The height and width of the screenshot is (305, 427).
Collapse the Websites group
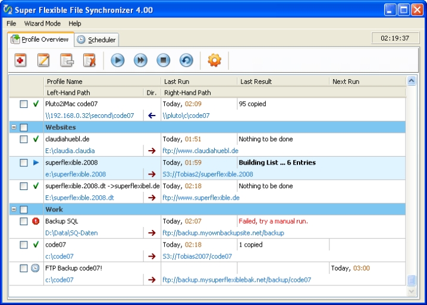tap(14, 127)
